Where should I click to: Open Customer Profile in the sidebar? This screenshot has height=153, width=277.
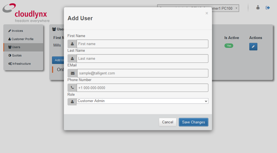[x=23, y=39]
